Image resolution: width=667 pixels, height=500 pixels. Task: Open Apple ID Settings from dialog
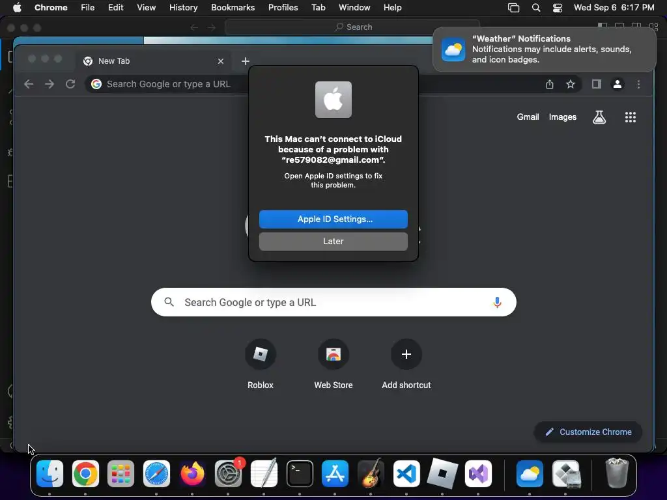(x=333, y=219)
